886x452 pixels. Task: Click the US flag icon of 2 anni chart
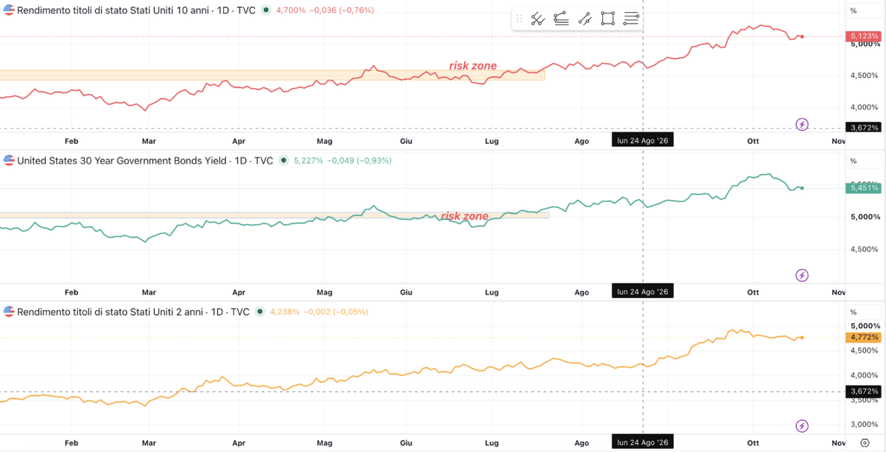[x=9, y=311]
